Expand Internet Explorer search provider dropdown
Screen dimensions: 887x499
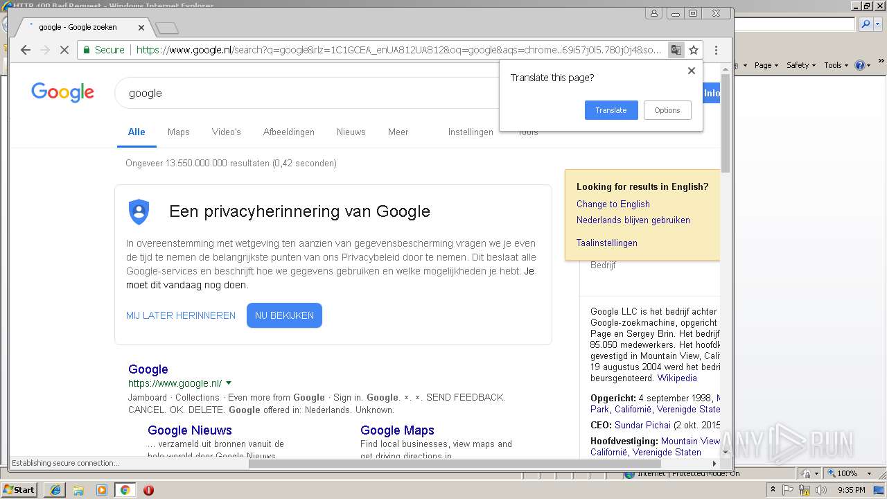[x=877, y=24]
